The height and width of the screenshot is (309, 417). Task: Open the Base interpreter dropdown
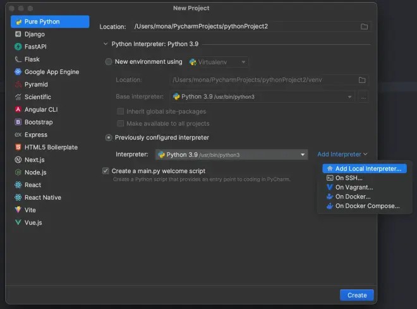pyautogui.click(x=262, y=97)
